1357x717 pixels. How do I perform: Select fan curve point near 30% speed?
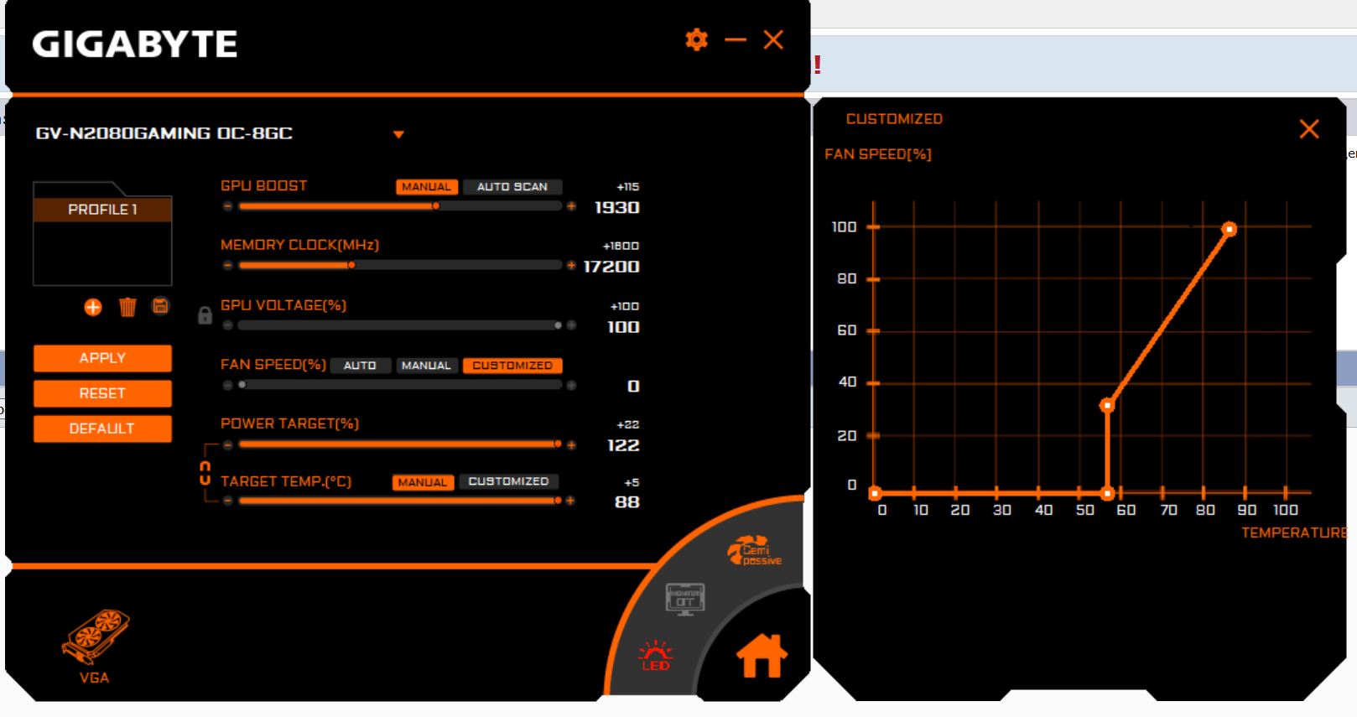coord(1107,406)
